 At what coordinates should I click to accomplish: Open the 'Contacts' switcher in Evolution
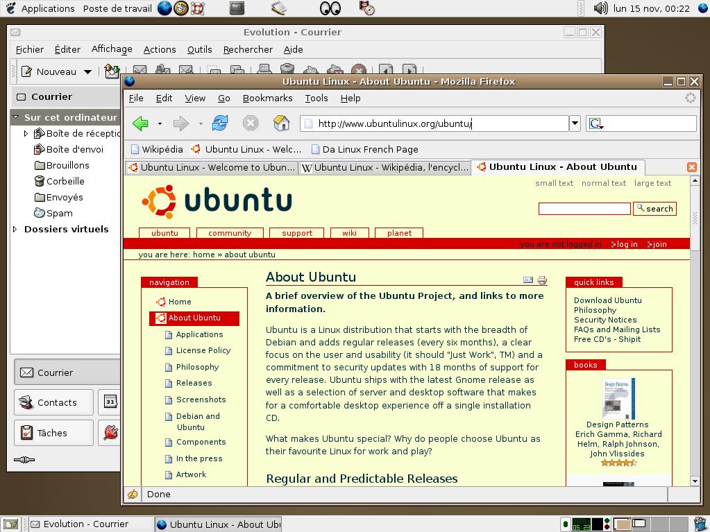point(53,402)
